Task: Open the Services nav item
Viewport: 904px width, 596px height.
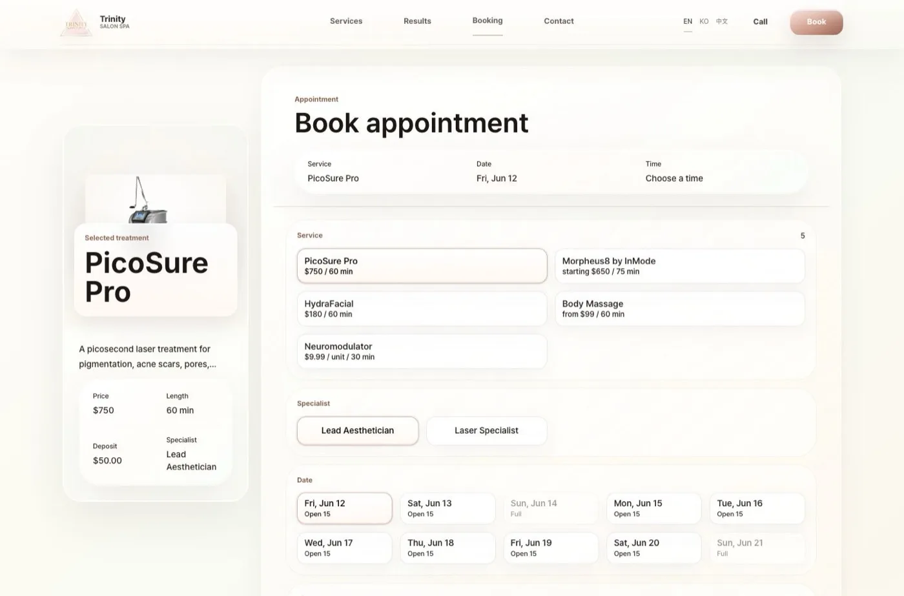Action: [x=346, y=21]
